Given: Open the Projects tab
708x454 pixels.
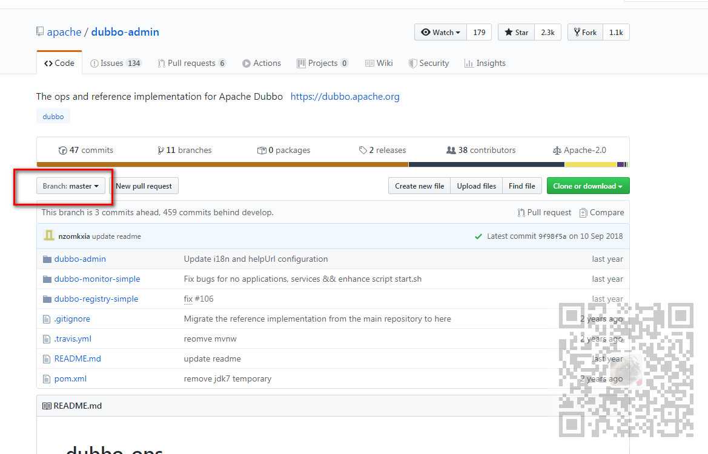Looking at the screenshot, I should [322, 63].
